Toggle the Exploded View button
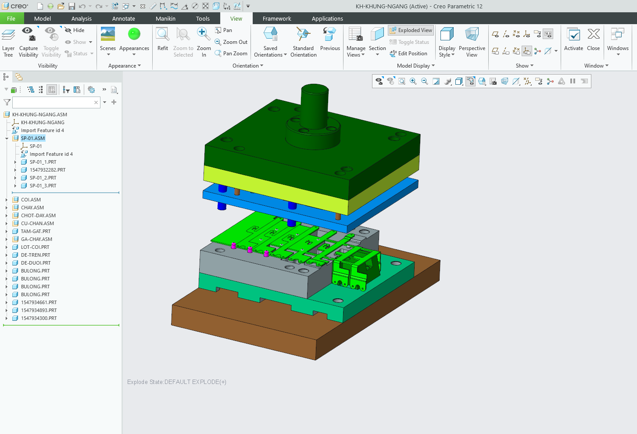Image resolution: width=637 pixels, height=434 pixels. pyautogui.click(x=411, y=30)
